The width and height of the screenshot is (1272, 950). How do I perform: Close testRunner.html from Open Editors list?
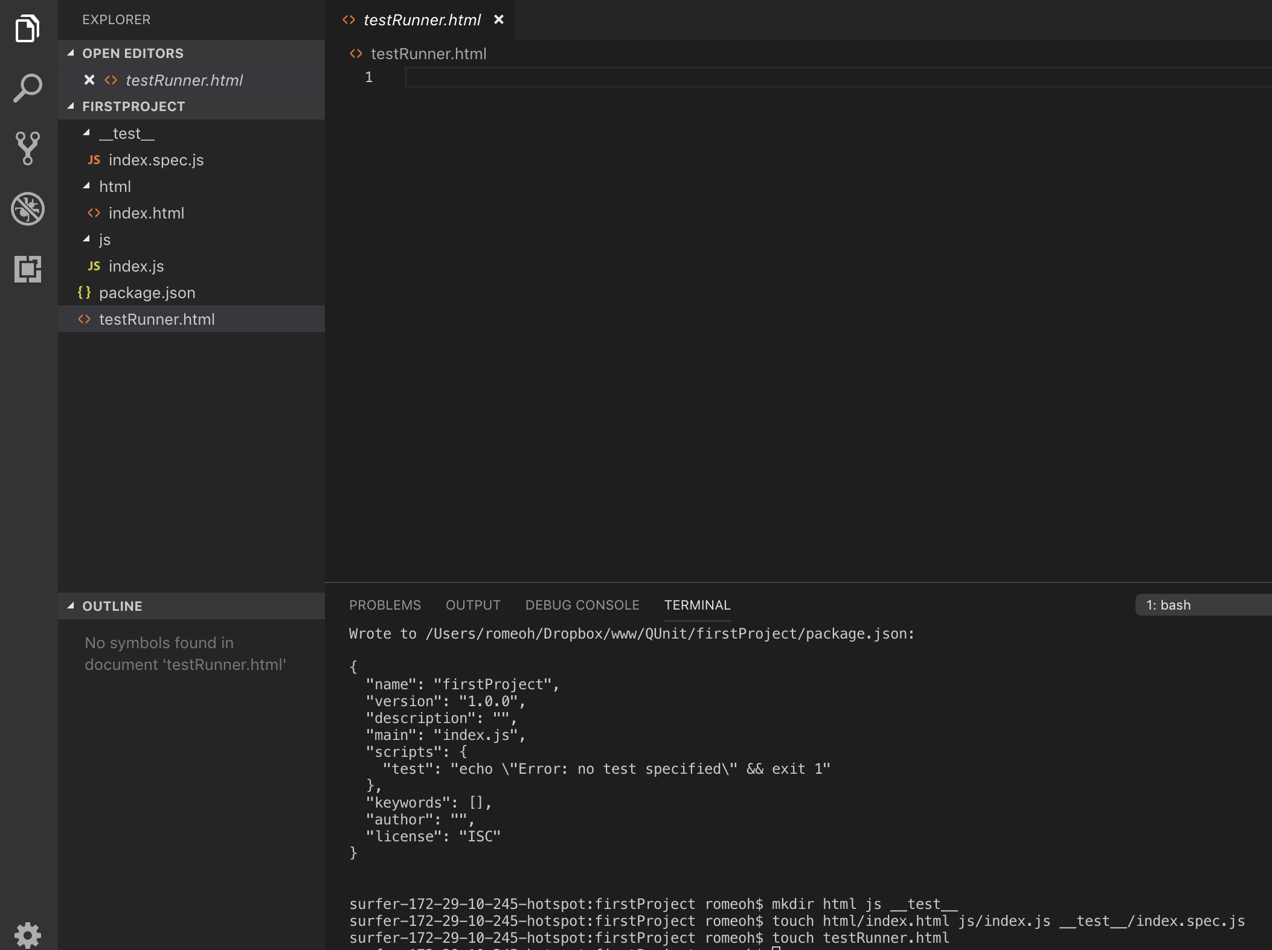click(89, 80)
